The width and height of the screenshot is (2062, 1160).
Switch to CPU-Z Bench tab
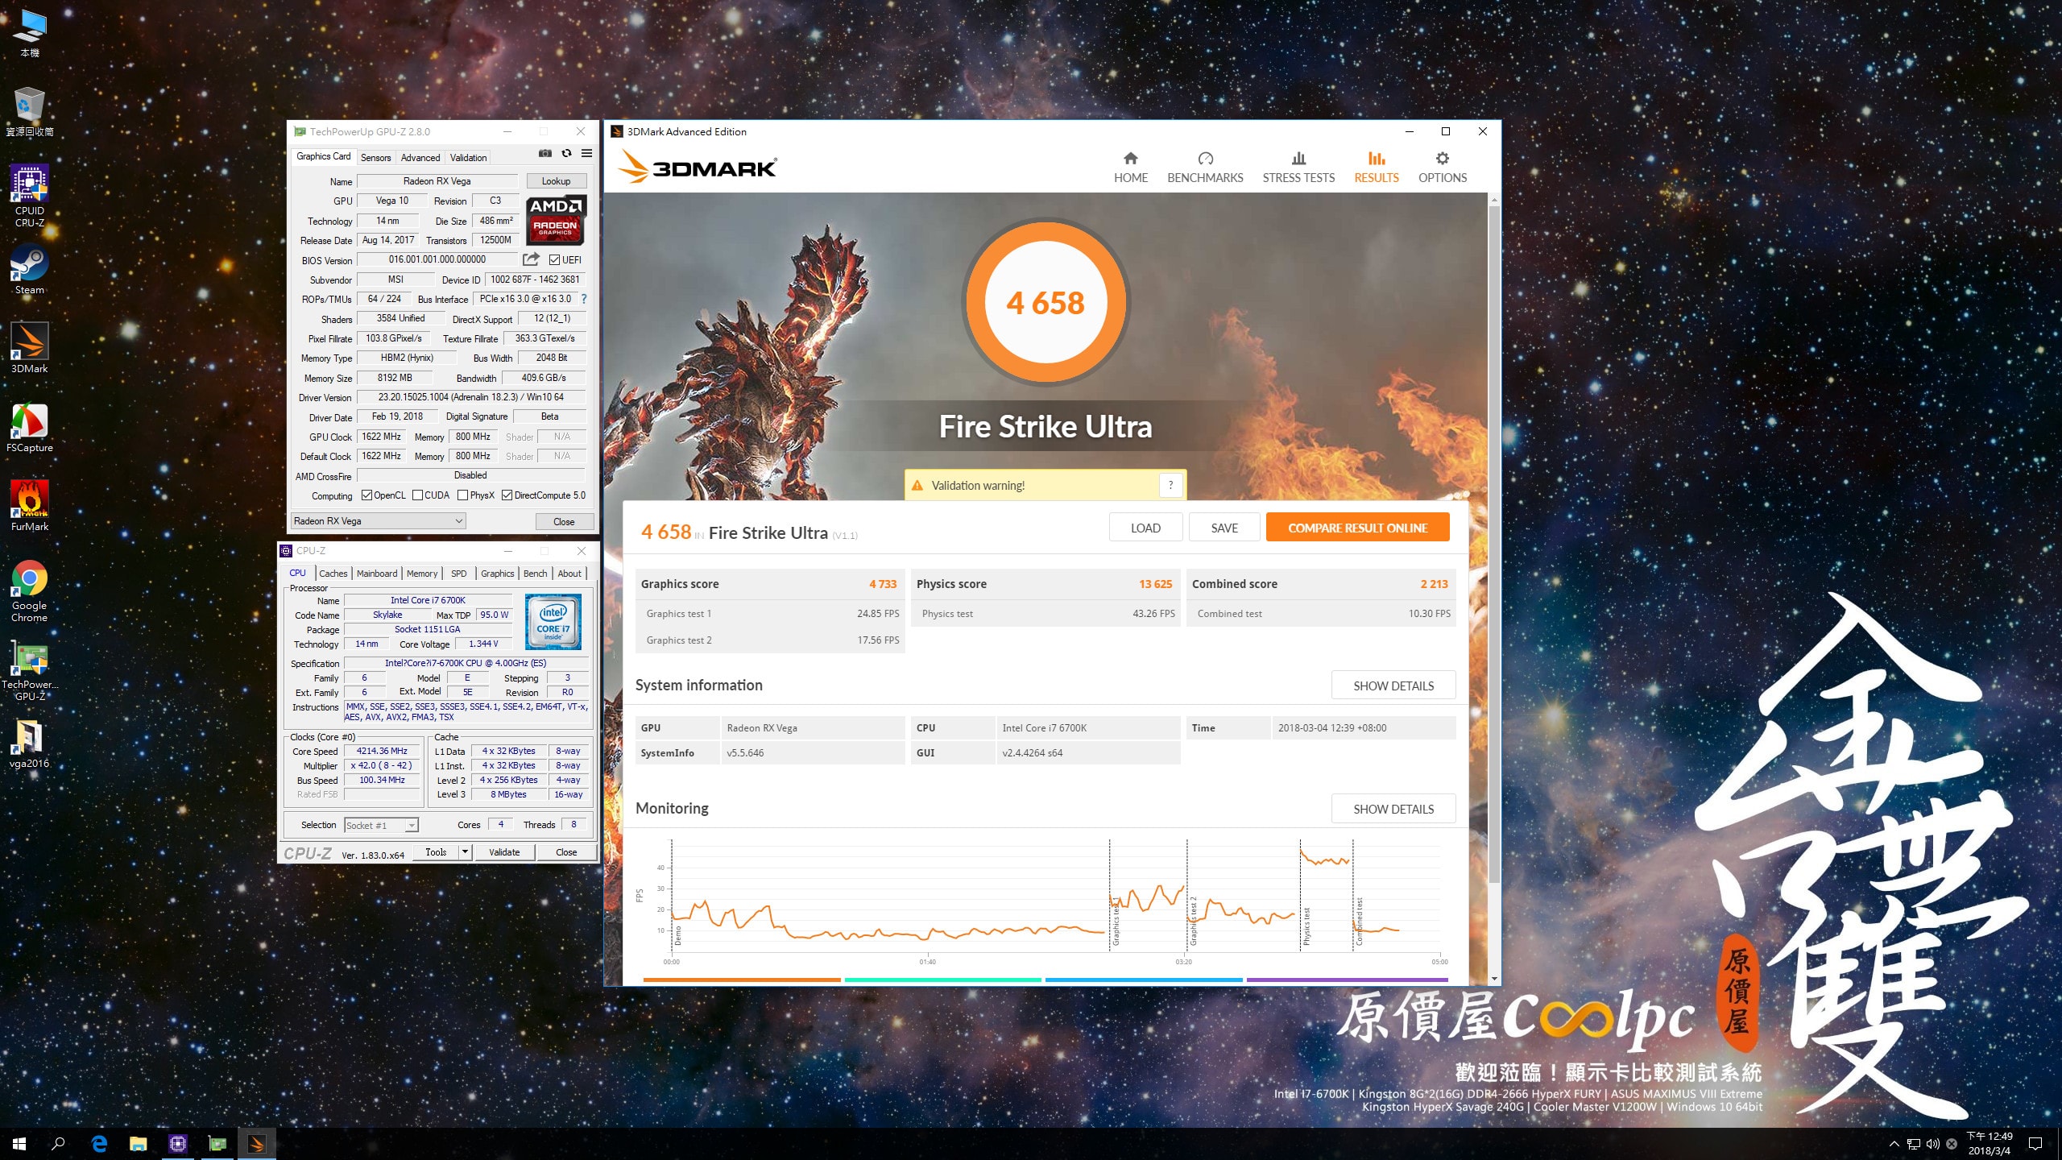tap(535, 574)
